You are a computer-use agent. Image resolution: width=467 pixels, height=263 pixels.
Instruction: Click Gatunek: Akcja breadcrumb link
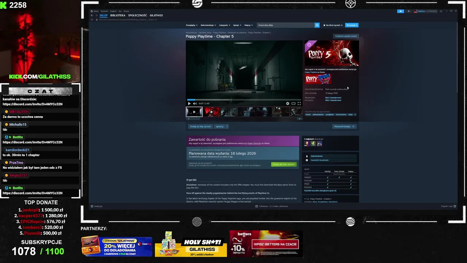click(205, 33)
